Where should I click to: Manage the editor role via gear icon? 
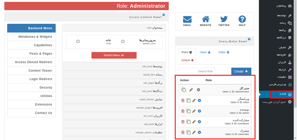pyautogui.click(x=199, y=100)
